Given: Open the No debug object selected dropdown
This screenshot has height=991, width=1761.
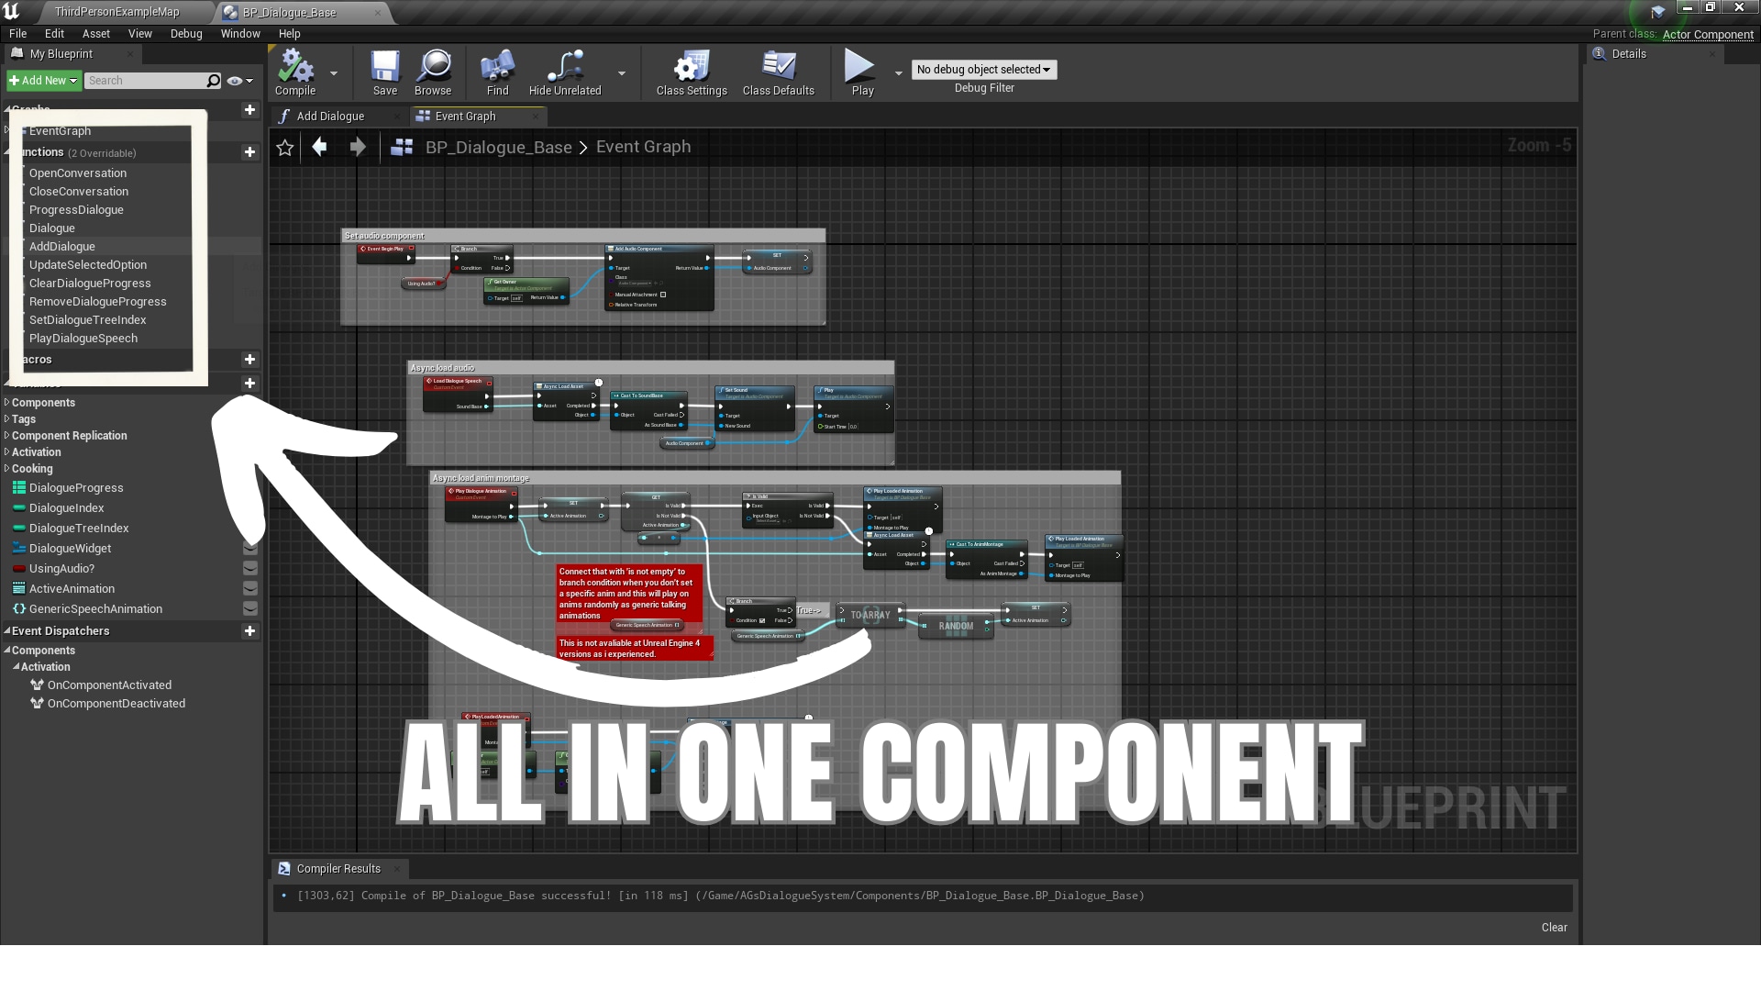Looking at the screenshot, I should pos(983,70).
